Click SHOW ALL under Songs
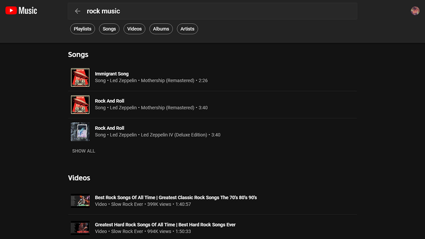The image size is (425, 239). tap(83, 151)
